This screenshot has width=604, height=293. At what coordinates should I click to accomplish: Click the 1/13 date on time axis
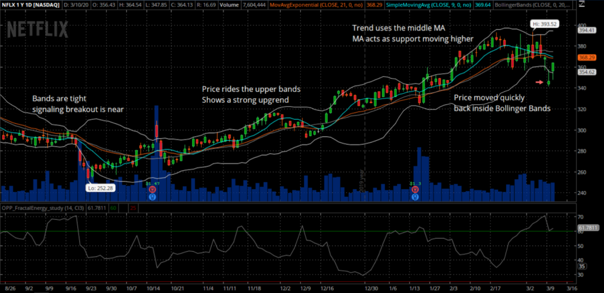pos(415,288)
